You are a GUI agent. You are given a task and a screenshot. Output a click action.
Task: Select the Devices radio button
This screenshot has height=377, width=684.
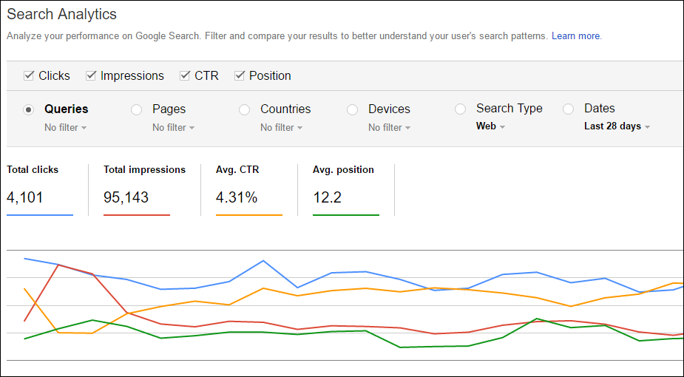pyautogui.click(x=353, y=110)
